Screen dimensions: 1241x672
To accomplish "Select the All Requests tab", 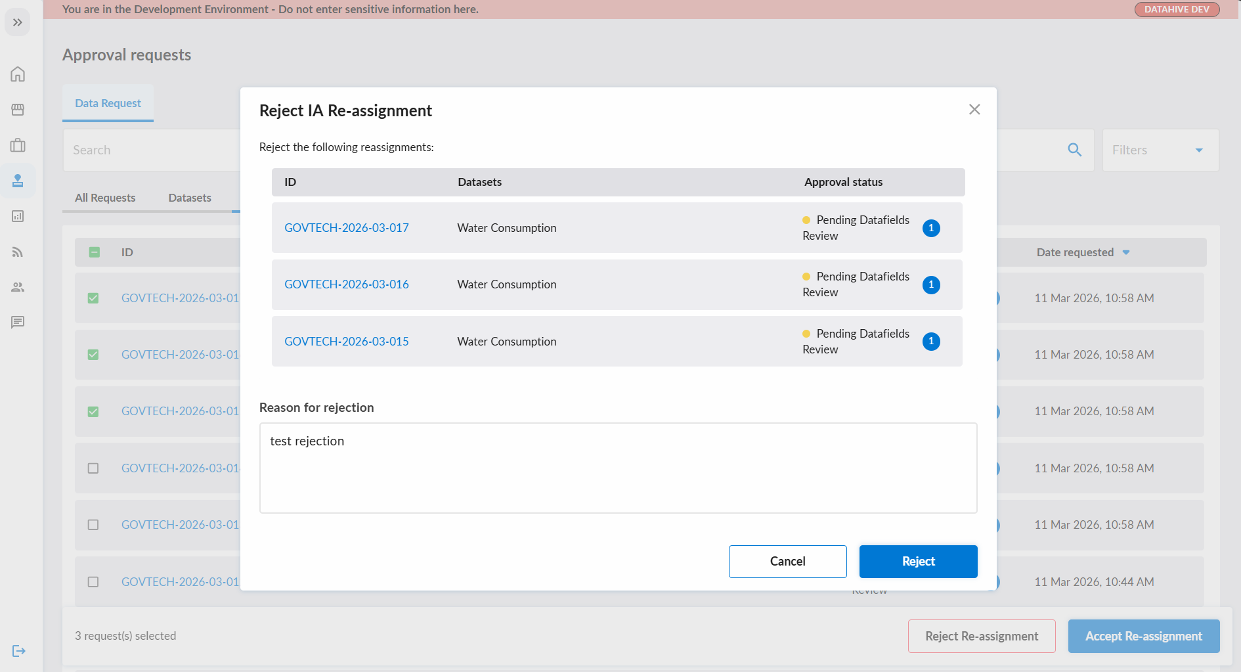I will [105, 198].
